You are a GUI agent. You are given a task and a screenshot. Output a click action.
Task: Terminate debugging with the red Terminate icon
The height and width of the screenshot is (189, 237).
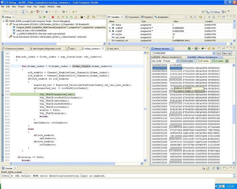point(53,17)
